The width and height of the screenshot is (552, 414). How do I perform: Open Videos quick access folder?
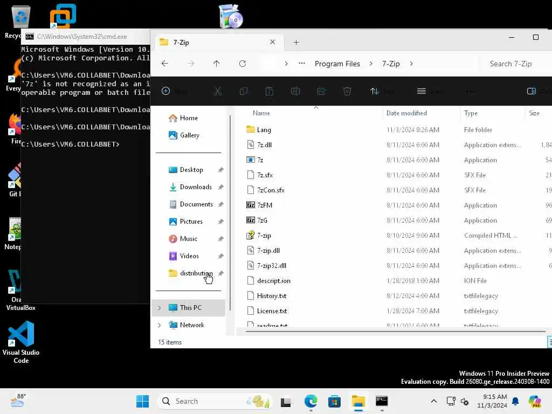pos(189,256)
